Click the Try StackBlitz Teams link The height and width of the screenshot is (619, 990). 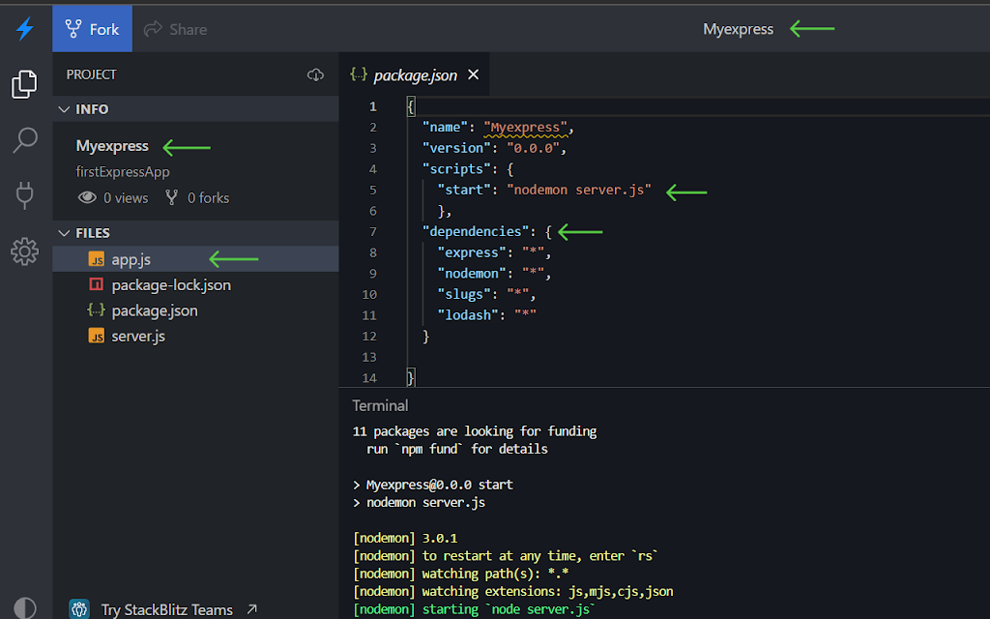coord(166,609)
